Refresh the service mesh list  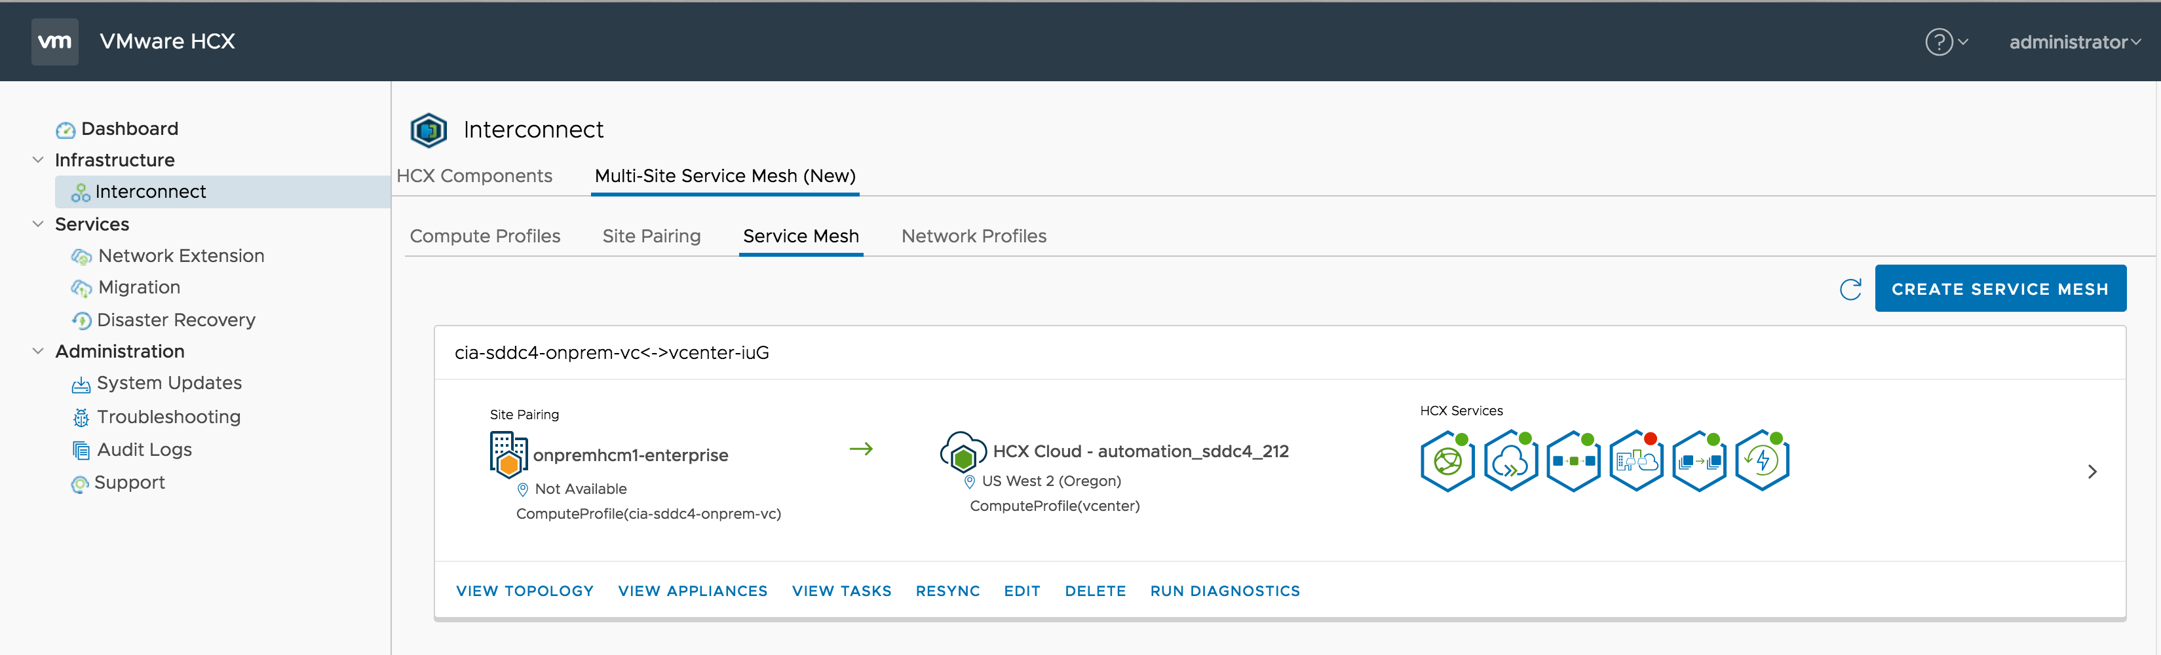click(1850, 290)
